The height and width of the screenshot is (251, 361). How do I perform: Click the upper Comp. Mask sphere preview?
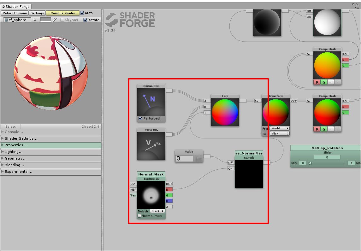coord(327,65)
